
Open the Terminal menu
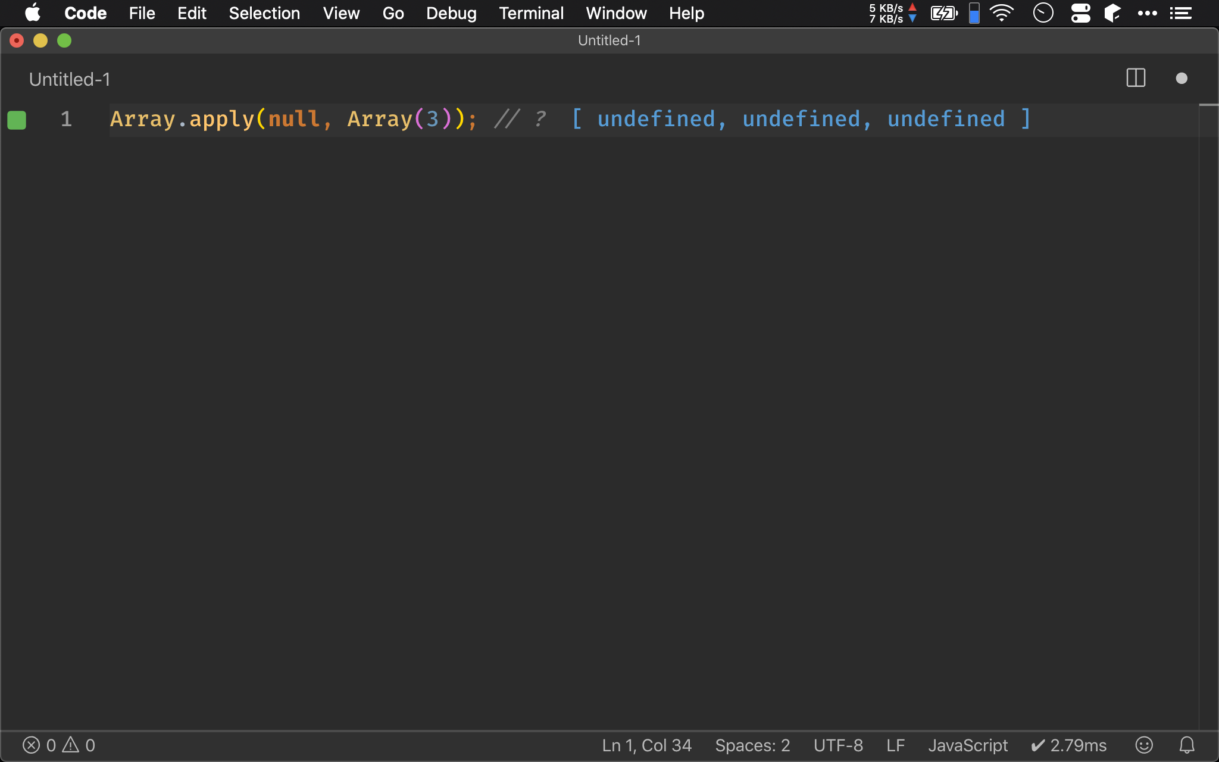pos(530,13)
